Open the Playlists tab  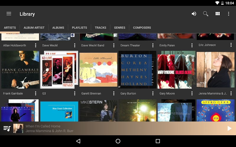pos(79,28)
